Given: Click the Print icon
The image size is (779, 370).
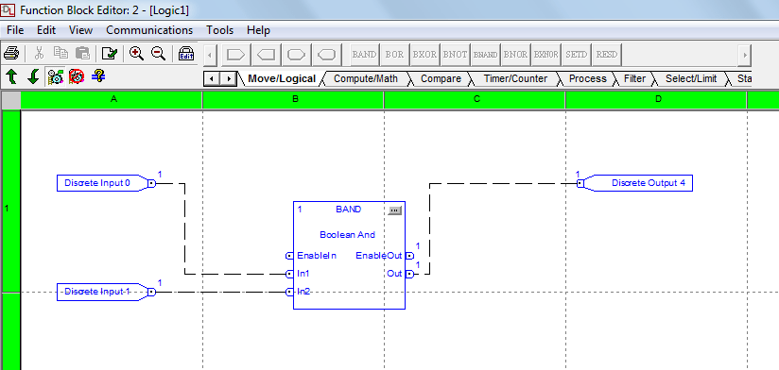Looking at the screenshot, I should (x=11, y=54).
